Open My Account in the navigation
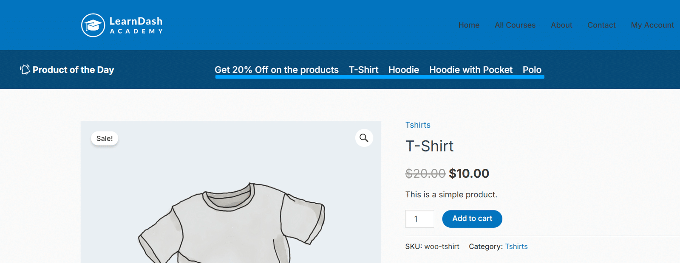 652,25
